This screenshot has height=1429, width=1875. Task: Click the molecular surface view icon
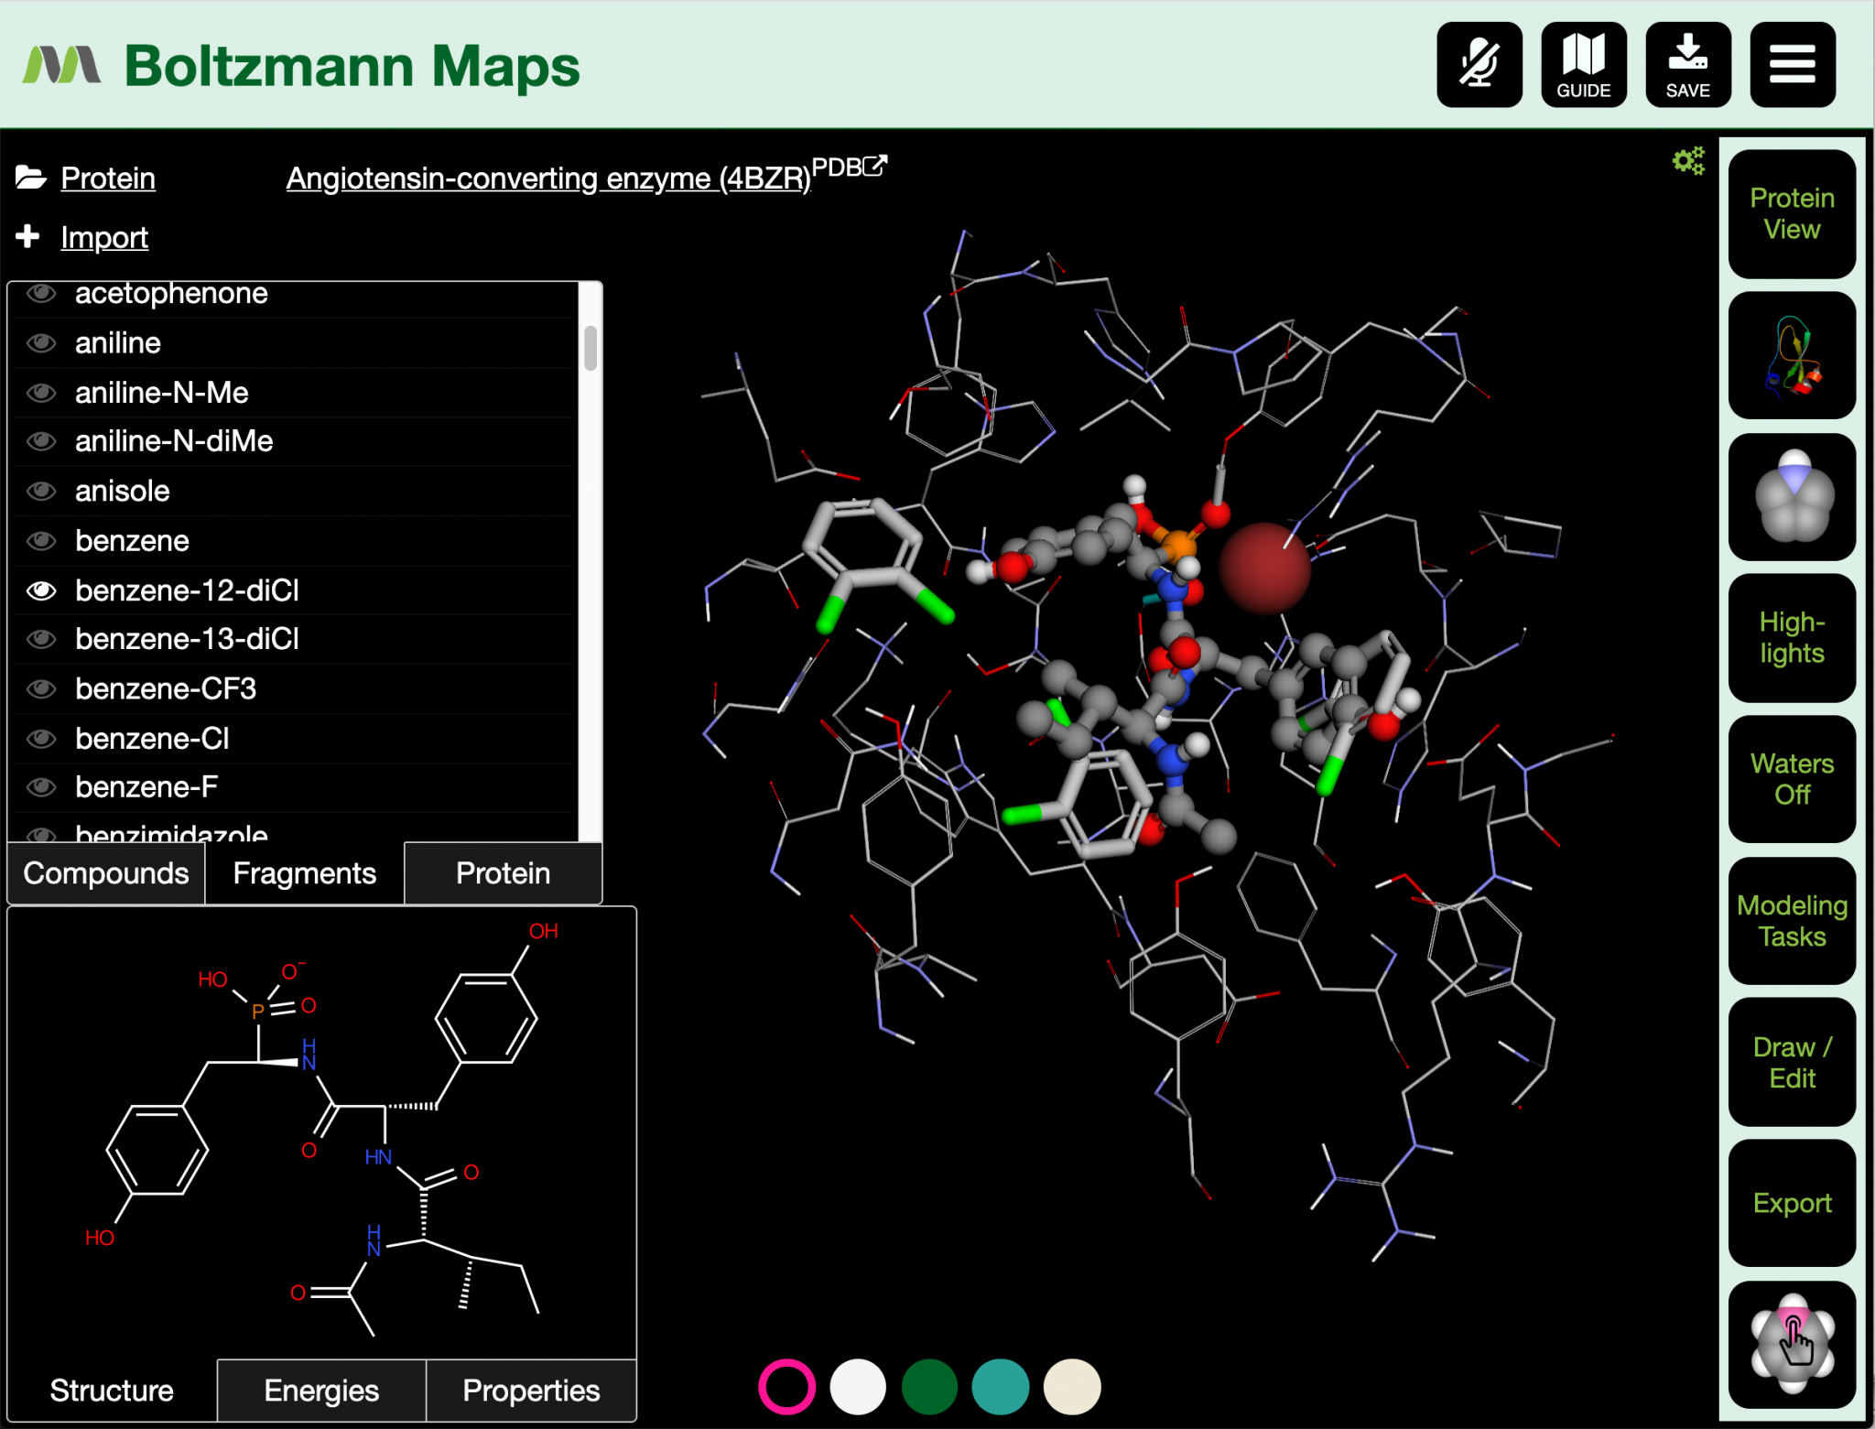1791,496
